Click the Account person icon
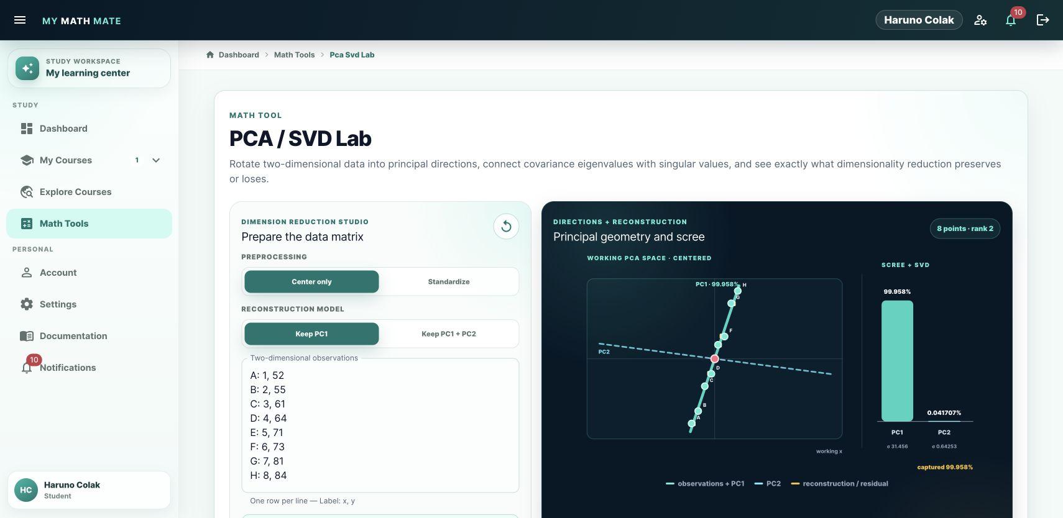Screen dimensions: 1063x518 (x=27, y=273)
